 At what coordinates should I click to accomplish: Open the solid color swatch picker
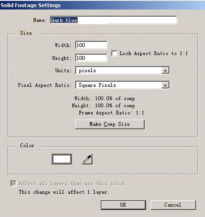click(x=62, y=159)
